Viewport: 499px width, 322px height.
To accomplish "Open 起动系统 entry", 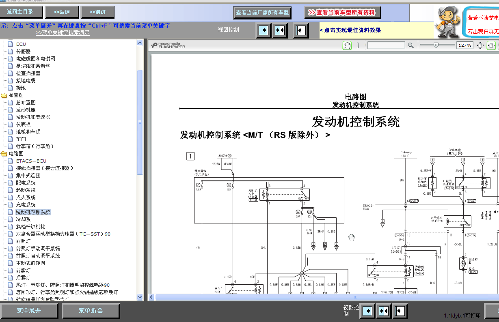I will [x=26, y=190].
